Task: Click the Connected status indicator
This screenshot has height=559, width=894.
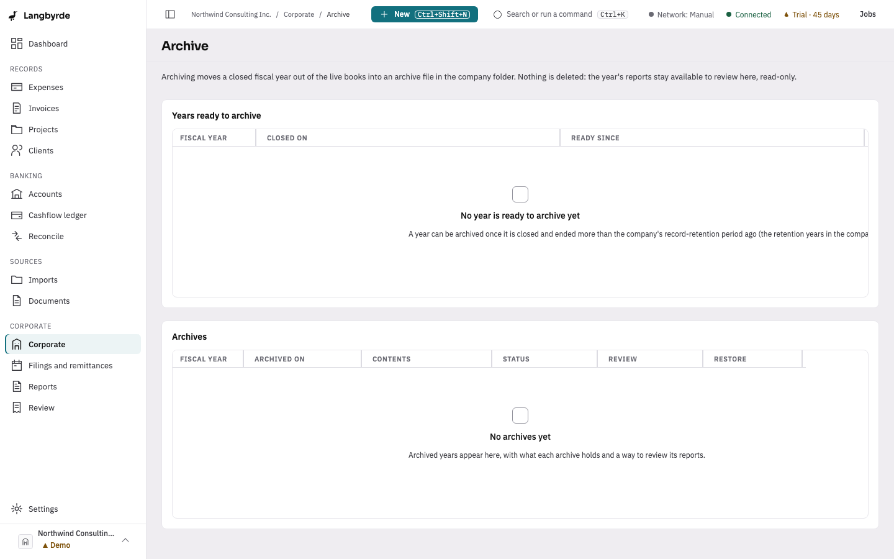Action: 749,14
